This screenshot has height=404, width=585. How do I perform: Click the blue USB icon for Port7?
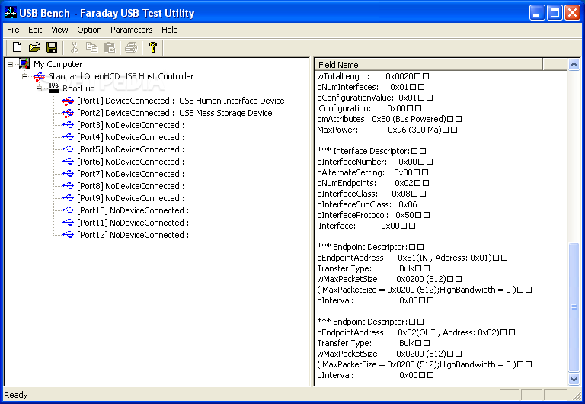click(69, 174)
